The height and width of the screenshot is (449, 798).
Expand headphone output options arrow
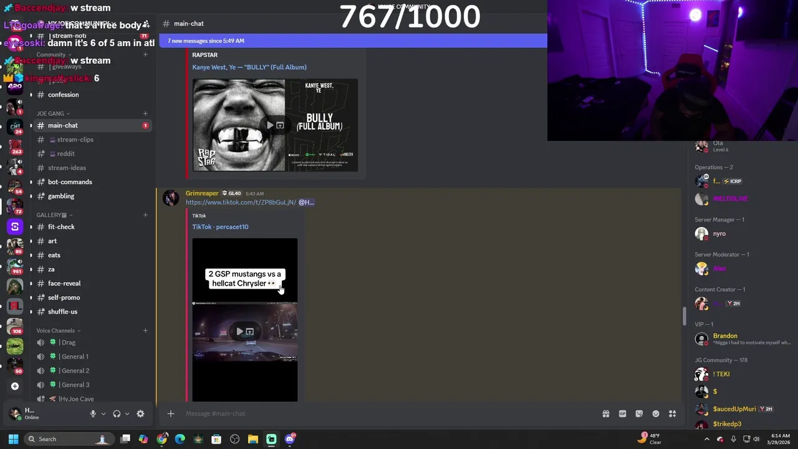pyautogui.click(x=127, y=413)
